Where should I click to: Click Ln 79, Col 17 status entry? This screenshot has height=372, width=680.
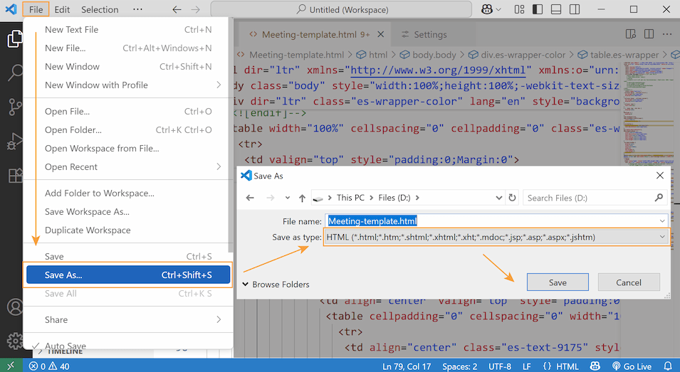click(x=407, y=366)
